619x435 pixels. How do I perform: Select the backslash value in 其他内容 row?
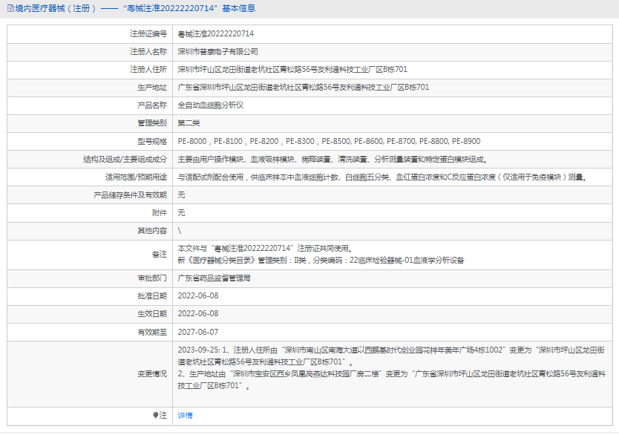click(180, 231)
